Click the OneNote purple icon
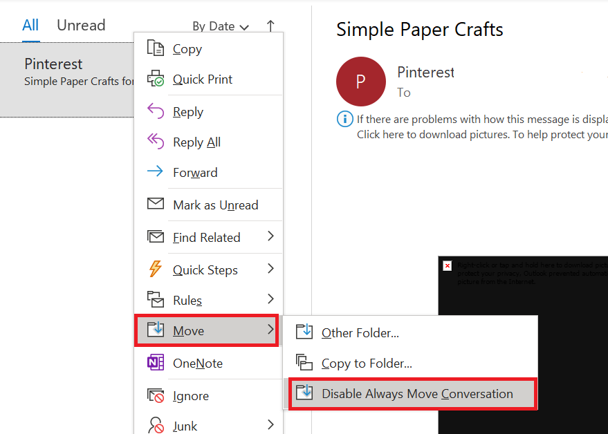This screenshot has width=608, height=434. 156,362
